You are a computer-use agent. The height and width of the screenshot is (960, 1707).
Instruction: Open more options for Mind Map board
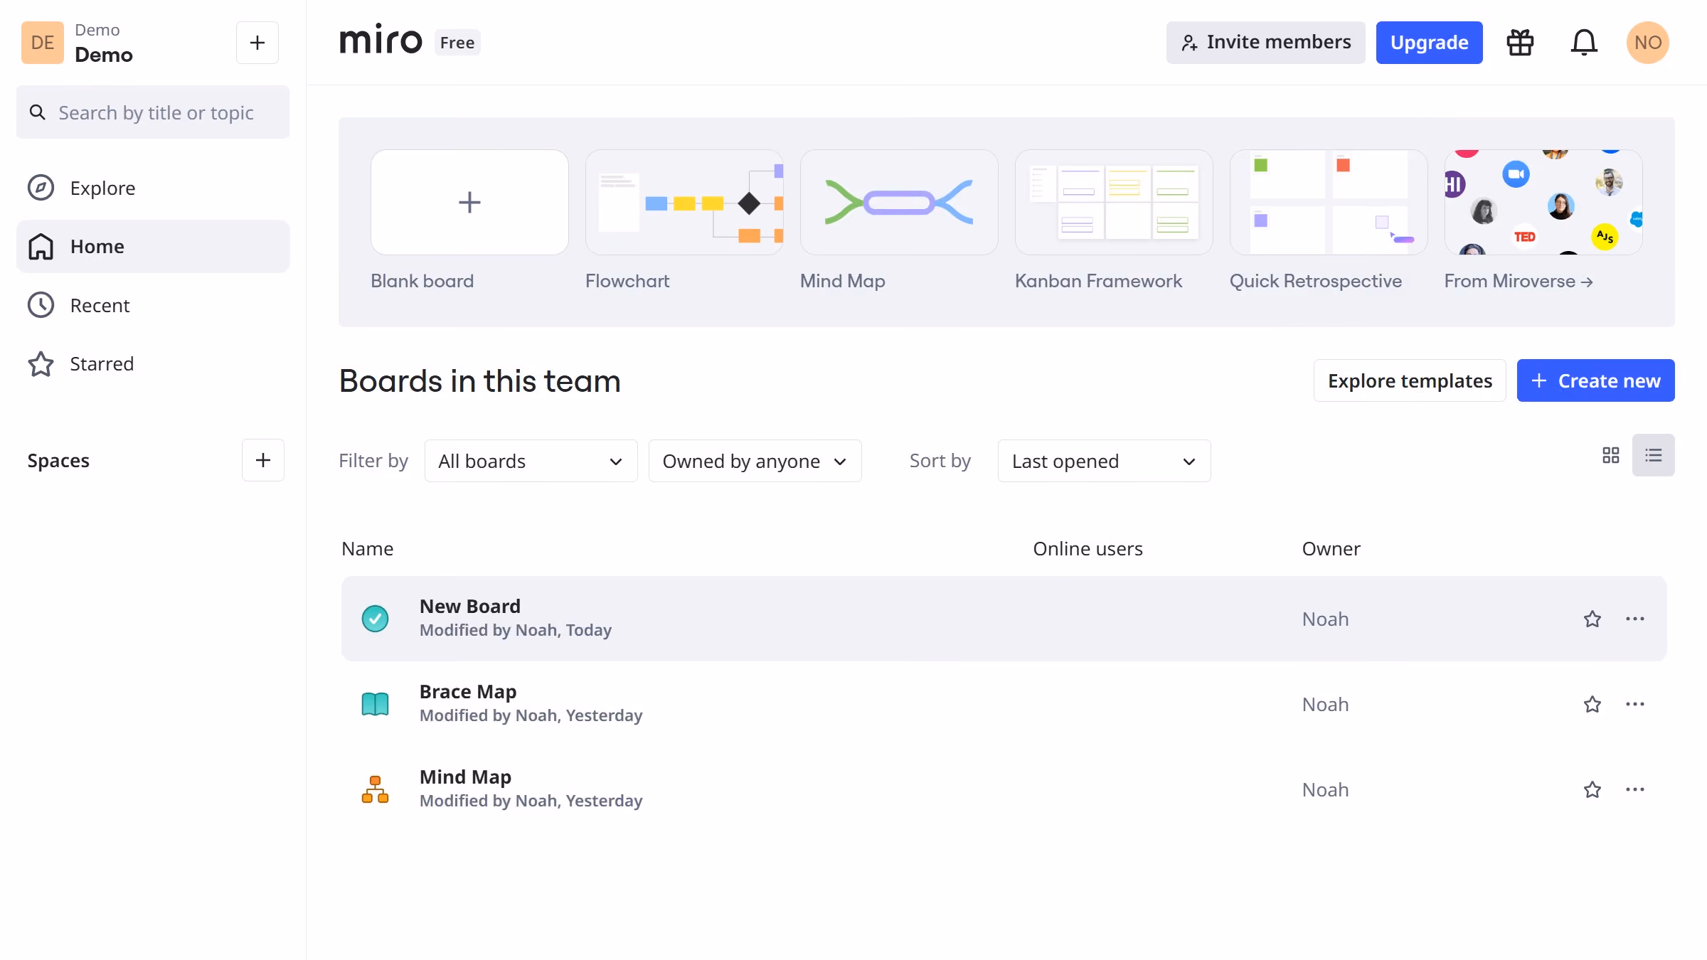point(1635,789)
